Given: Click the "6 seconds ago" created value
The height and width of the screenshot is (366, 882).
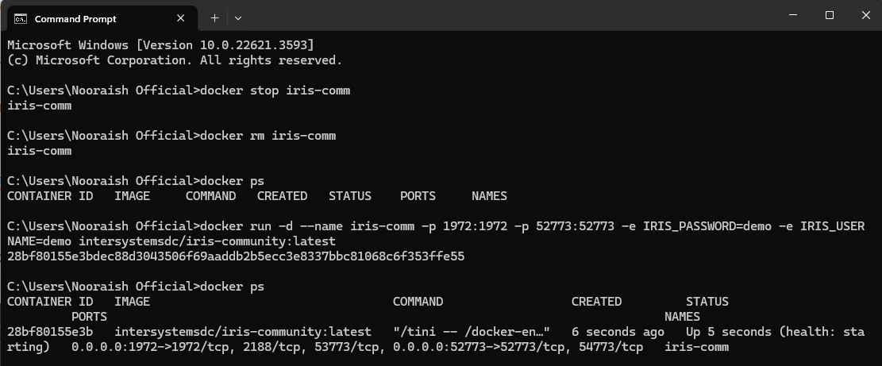Looking at the screenshot, I should (x=618, y=332).
